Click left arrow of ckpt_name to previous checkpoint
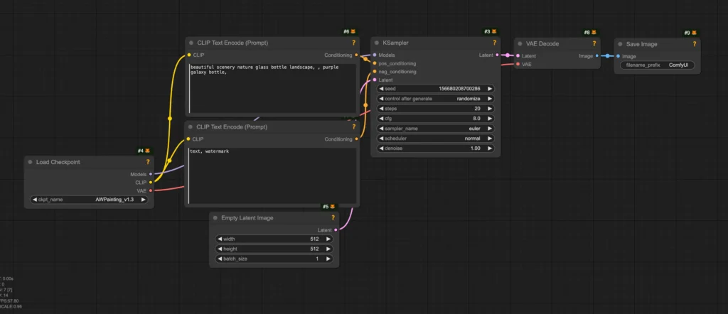 tap(35, 200)
